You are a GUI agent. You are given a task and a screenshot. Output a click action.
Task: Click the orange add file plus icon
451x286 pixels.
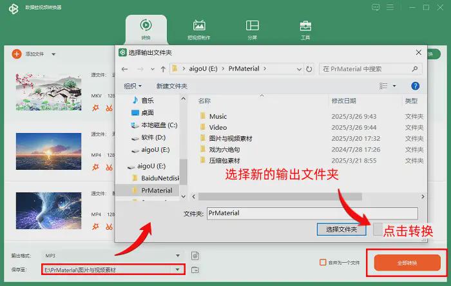tap(16, 54)
